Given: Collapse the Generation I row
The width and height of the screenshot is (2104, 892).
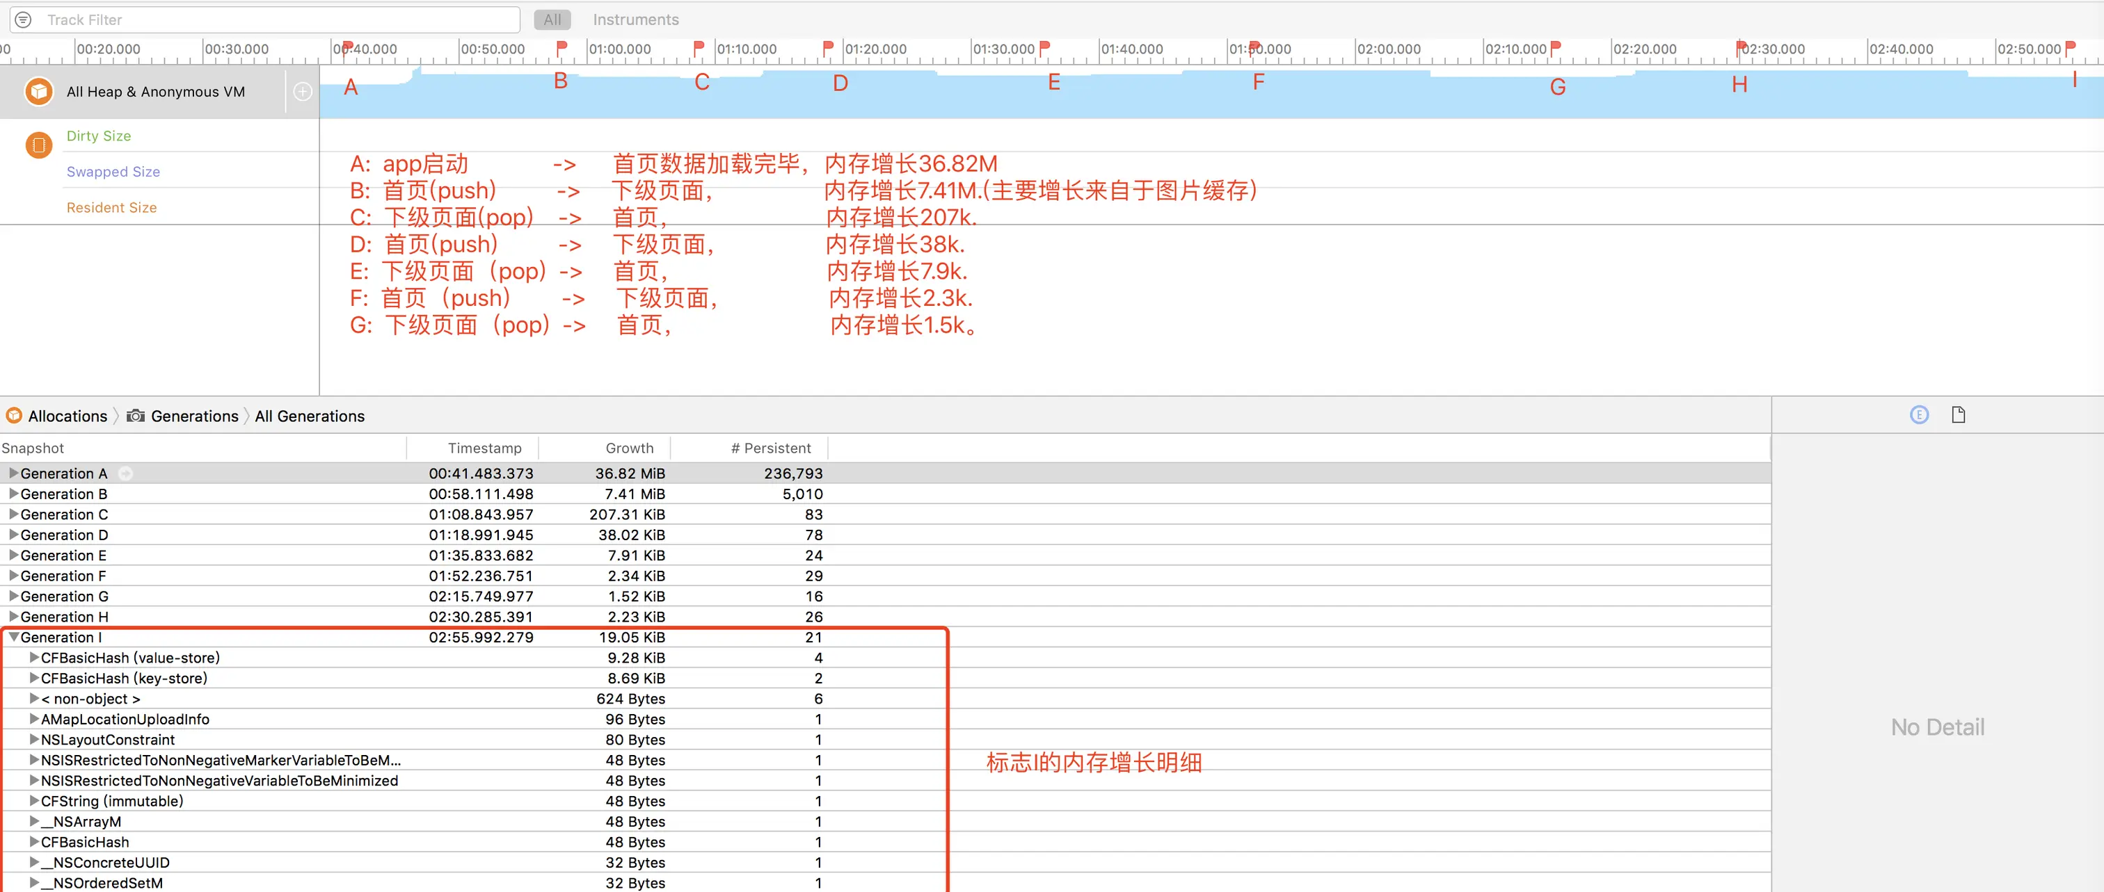Looking at the screenshot, I should (x=14, y=638).
